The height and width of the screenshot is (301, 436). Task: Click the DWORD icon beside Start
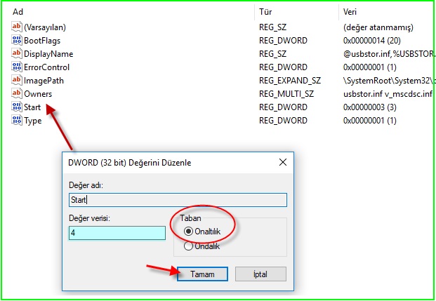[x=17, y=107]
